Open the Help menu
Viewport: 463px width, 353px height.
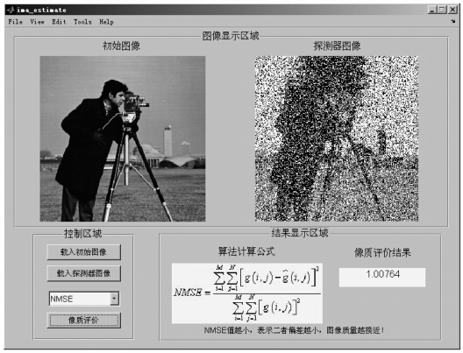106,22
